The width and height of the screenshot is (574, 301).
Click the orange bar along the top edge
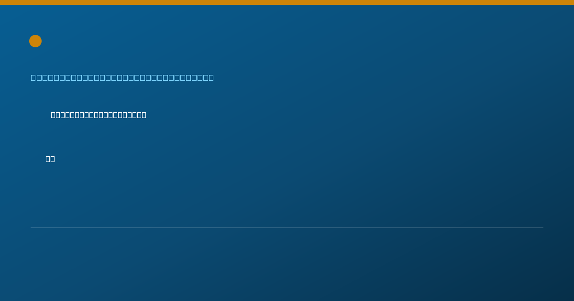(287, 2)
